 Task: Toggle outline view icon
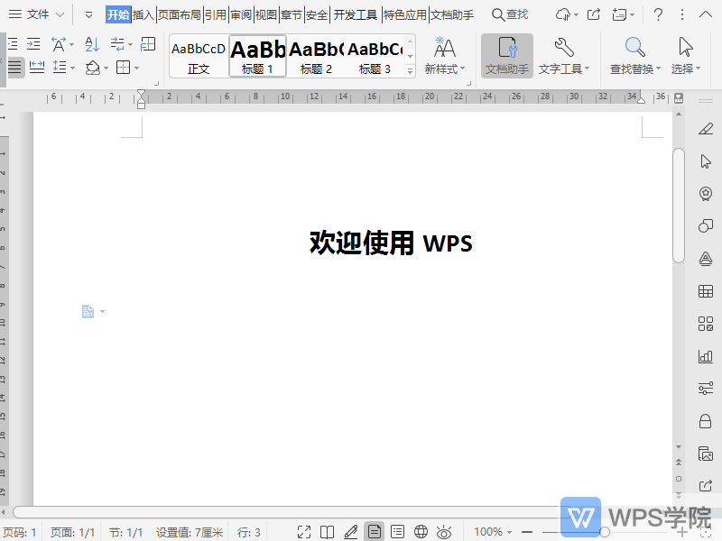(397, 532)
